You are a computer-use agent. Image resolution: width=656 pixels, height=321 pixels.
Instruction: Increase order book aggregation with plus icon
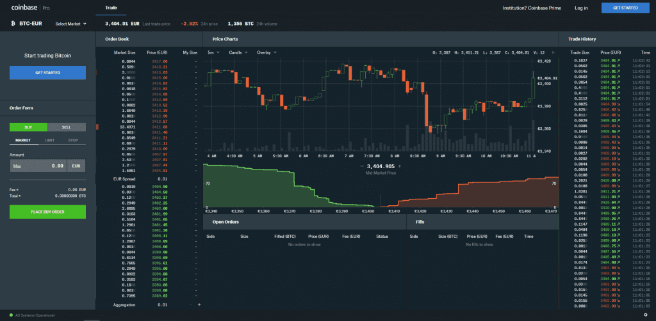click(x=199, y=304)
